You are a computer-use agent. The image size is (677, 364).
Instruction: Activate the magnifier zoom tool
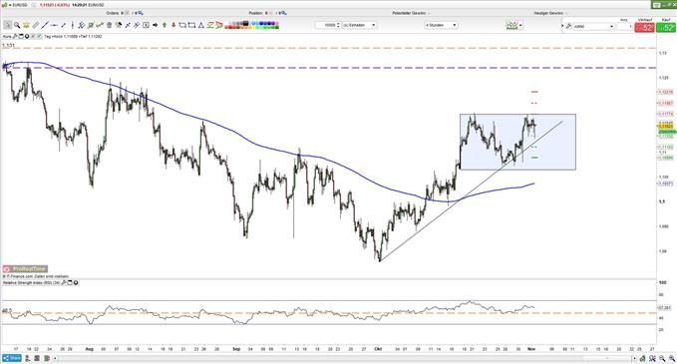[17, 25]
